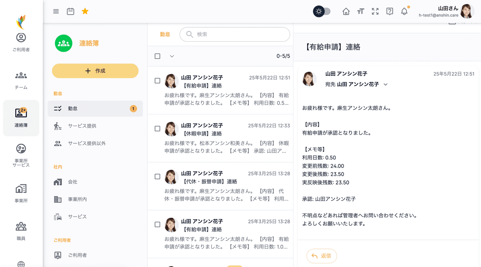Check the 【休暇申請】連絡 message checkbox
The height and width of the screenshot is (267, 481).
[158, 128]
